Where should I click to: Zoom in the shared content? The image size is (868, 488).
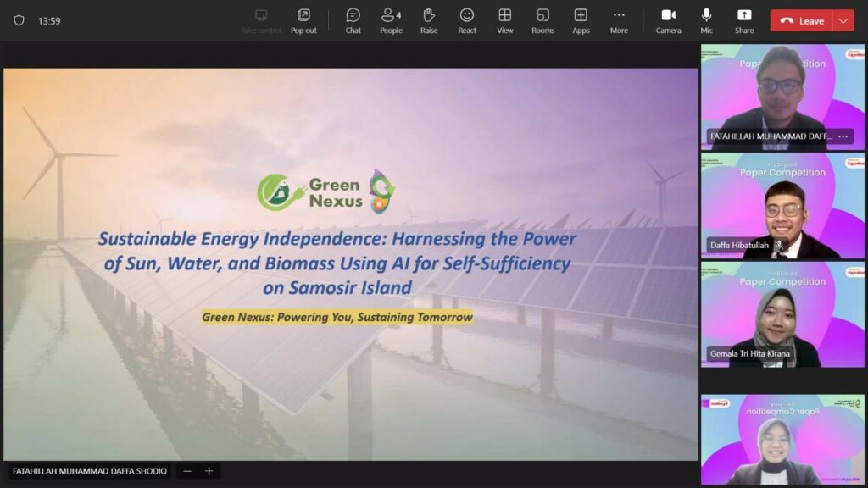pyautogui.click(x=209, y=471)
